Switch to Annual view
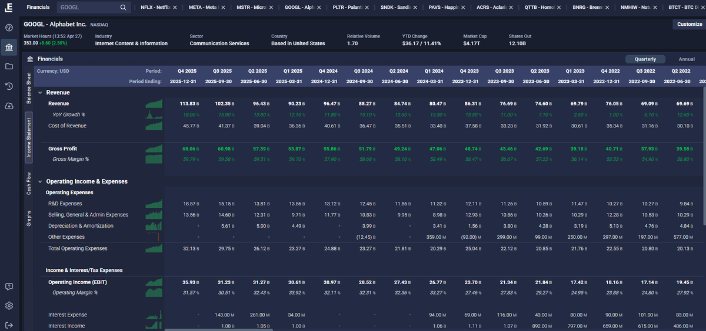The image size is (706, 331). pos(687,59)
